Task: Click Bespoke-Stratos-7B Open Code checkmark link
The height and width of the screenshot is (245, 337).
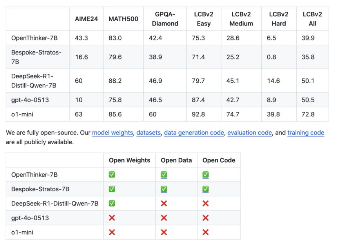Action: [x=205, y=189]
